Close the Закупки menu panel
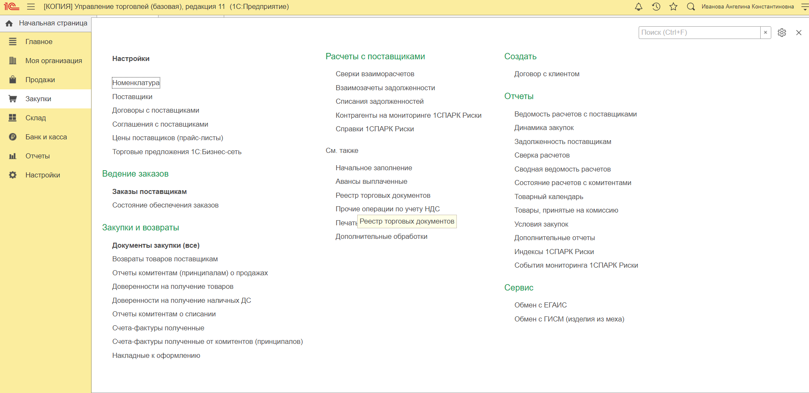The image size is (809, 393). pos(799,33)
